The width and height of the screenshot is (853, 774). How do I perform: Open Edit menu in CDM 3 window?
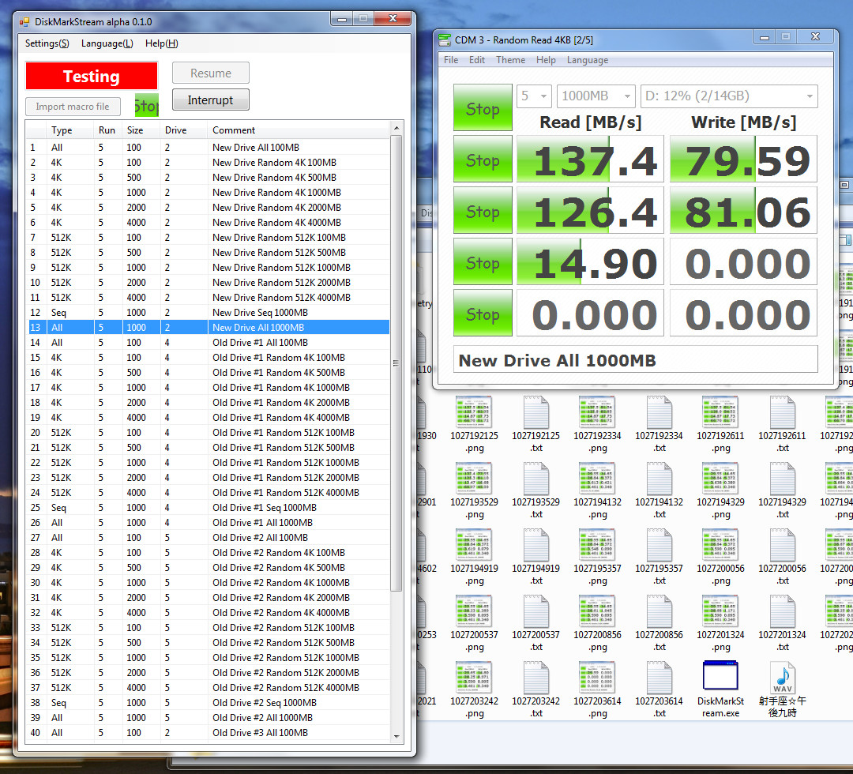tap(476, 60)
